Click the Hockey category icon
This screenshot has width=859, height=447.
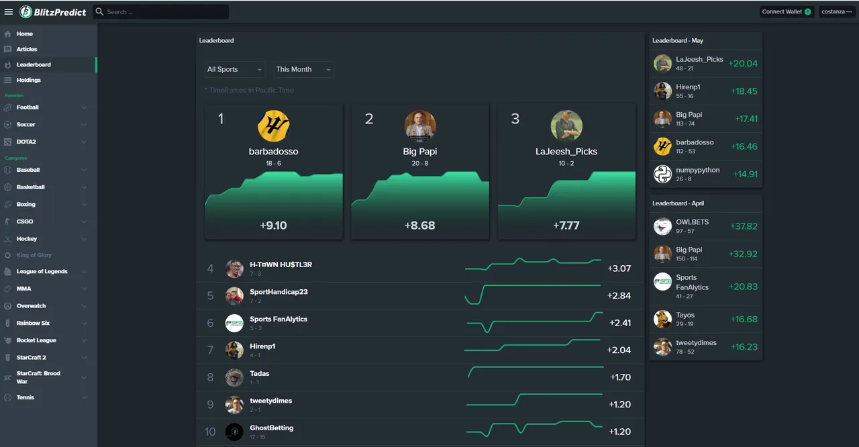[x=7, y=239]
